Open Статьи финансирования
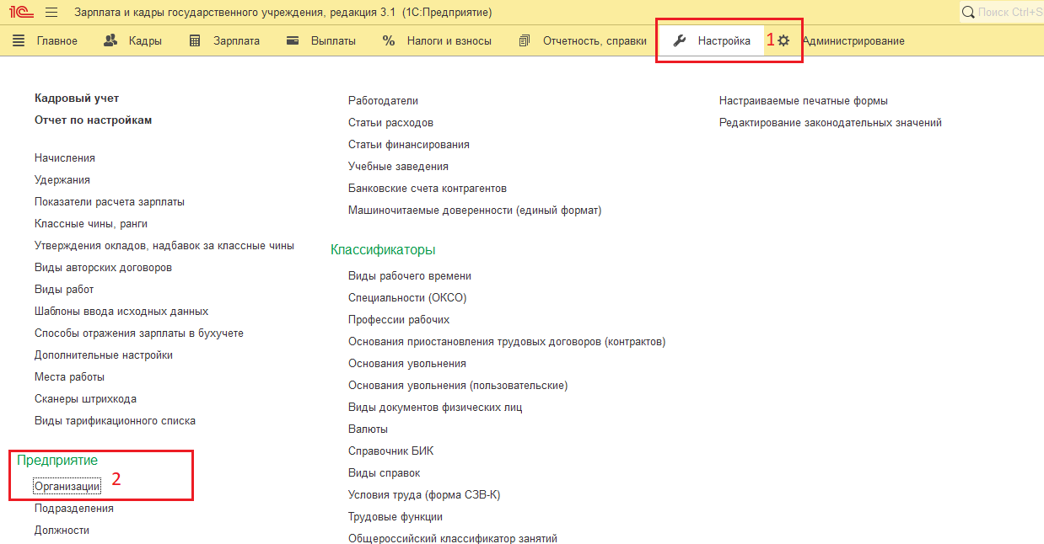 pyautogui.click(x=409, y=145)
